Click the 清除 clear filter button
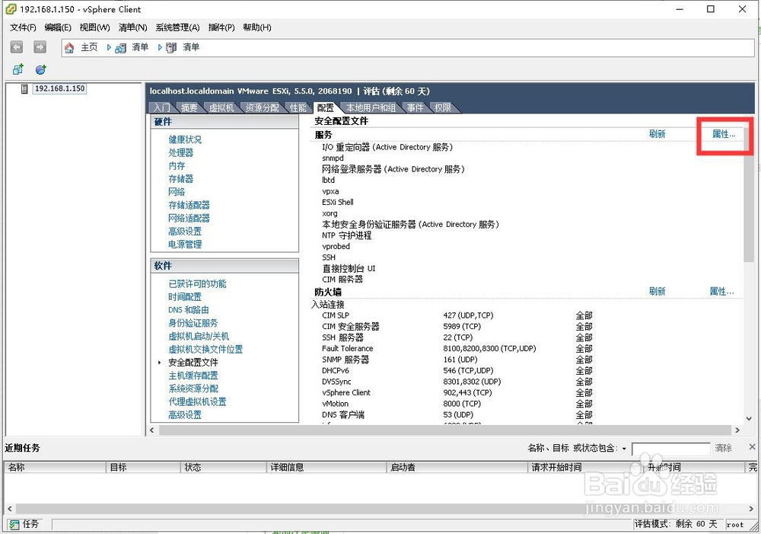 (723, 448)
